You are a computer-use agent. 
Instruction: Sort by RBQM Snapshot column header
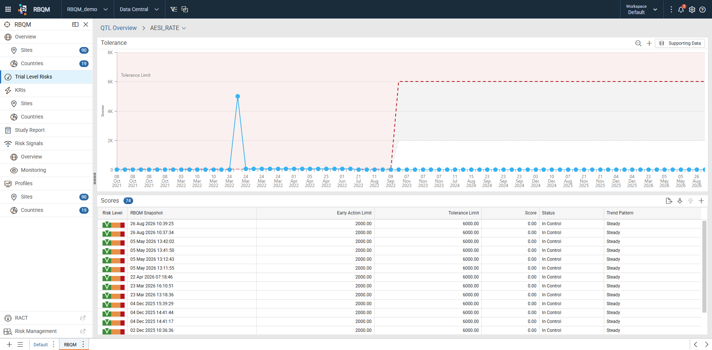192,213
